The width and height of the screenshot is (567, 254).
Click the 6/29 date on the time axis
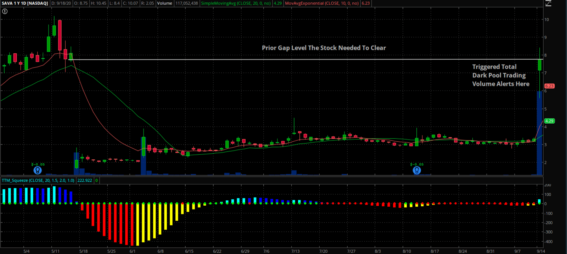pyautogui.click(x=245, y=251)
